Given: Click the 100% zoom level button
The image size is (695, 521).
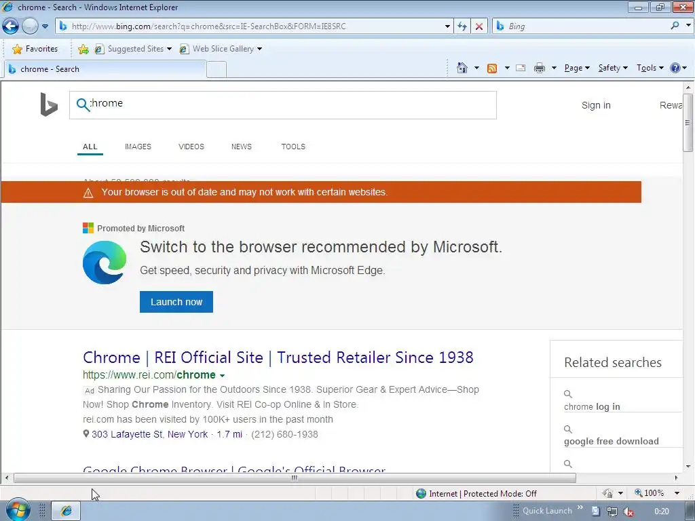Looking at the screenshot, I should pos(650,493).
